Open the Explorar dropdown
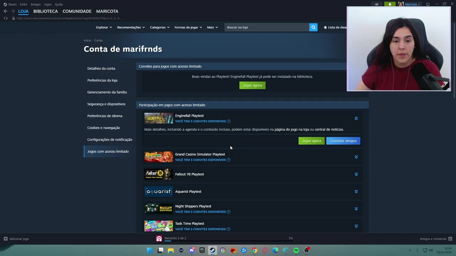Image resolution: width=456 pixels, height=256 pixels. tap(104, 27)
